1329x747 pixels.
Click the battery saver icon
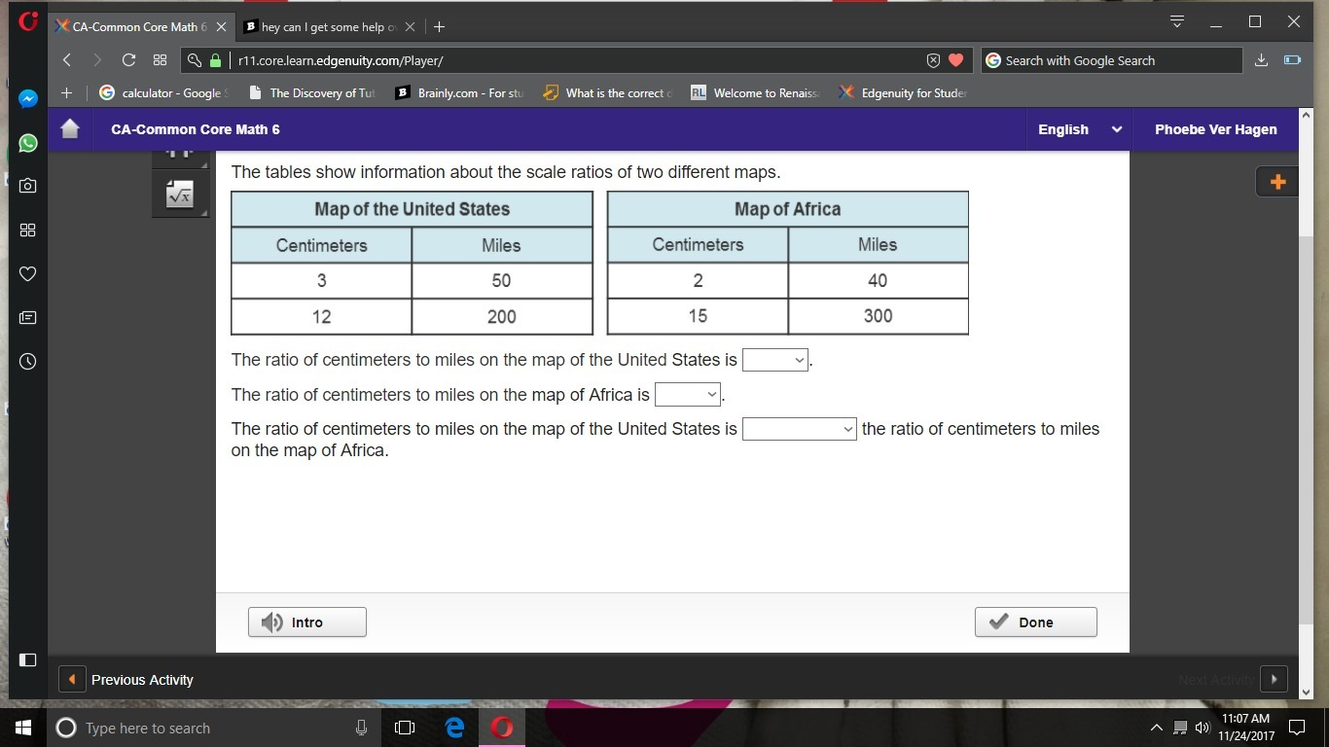(1292, 60)
